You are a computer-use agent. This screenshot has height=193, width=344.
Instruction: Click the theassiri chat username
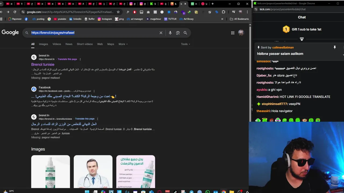[263, 111]
